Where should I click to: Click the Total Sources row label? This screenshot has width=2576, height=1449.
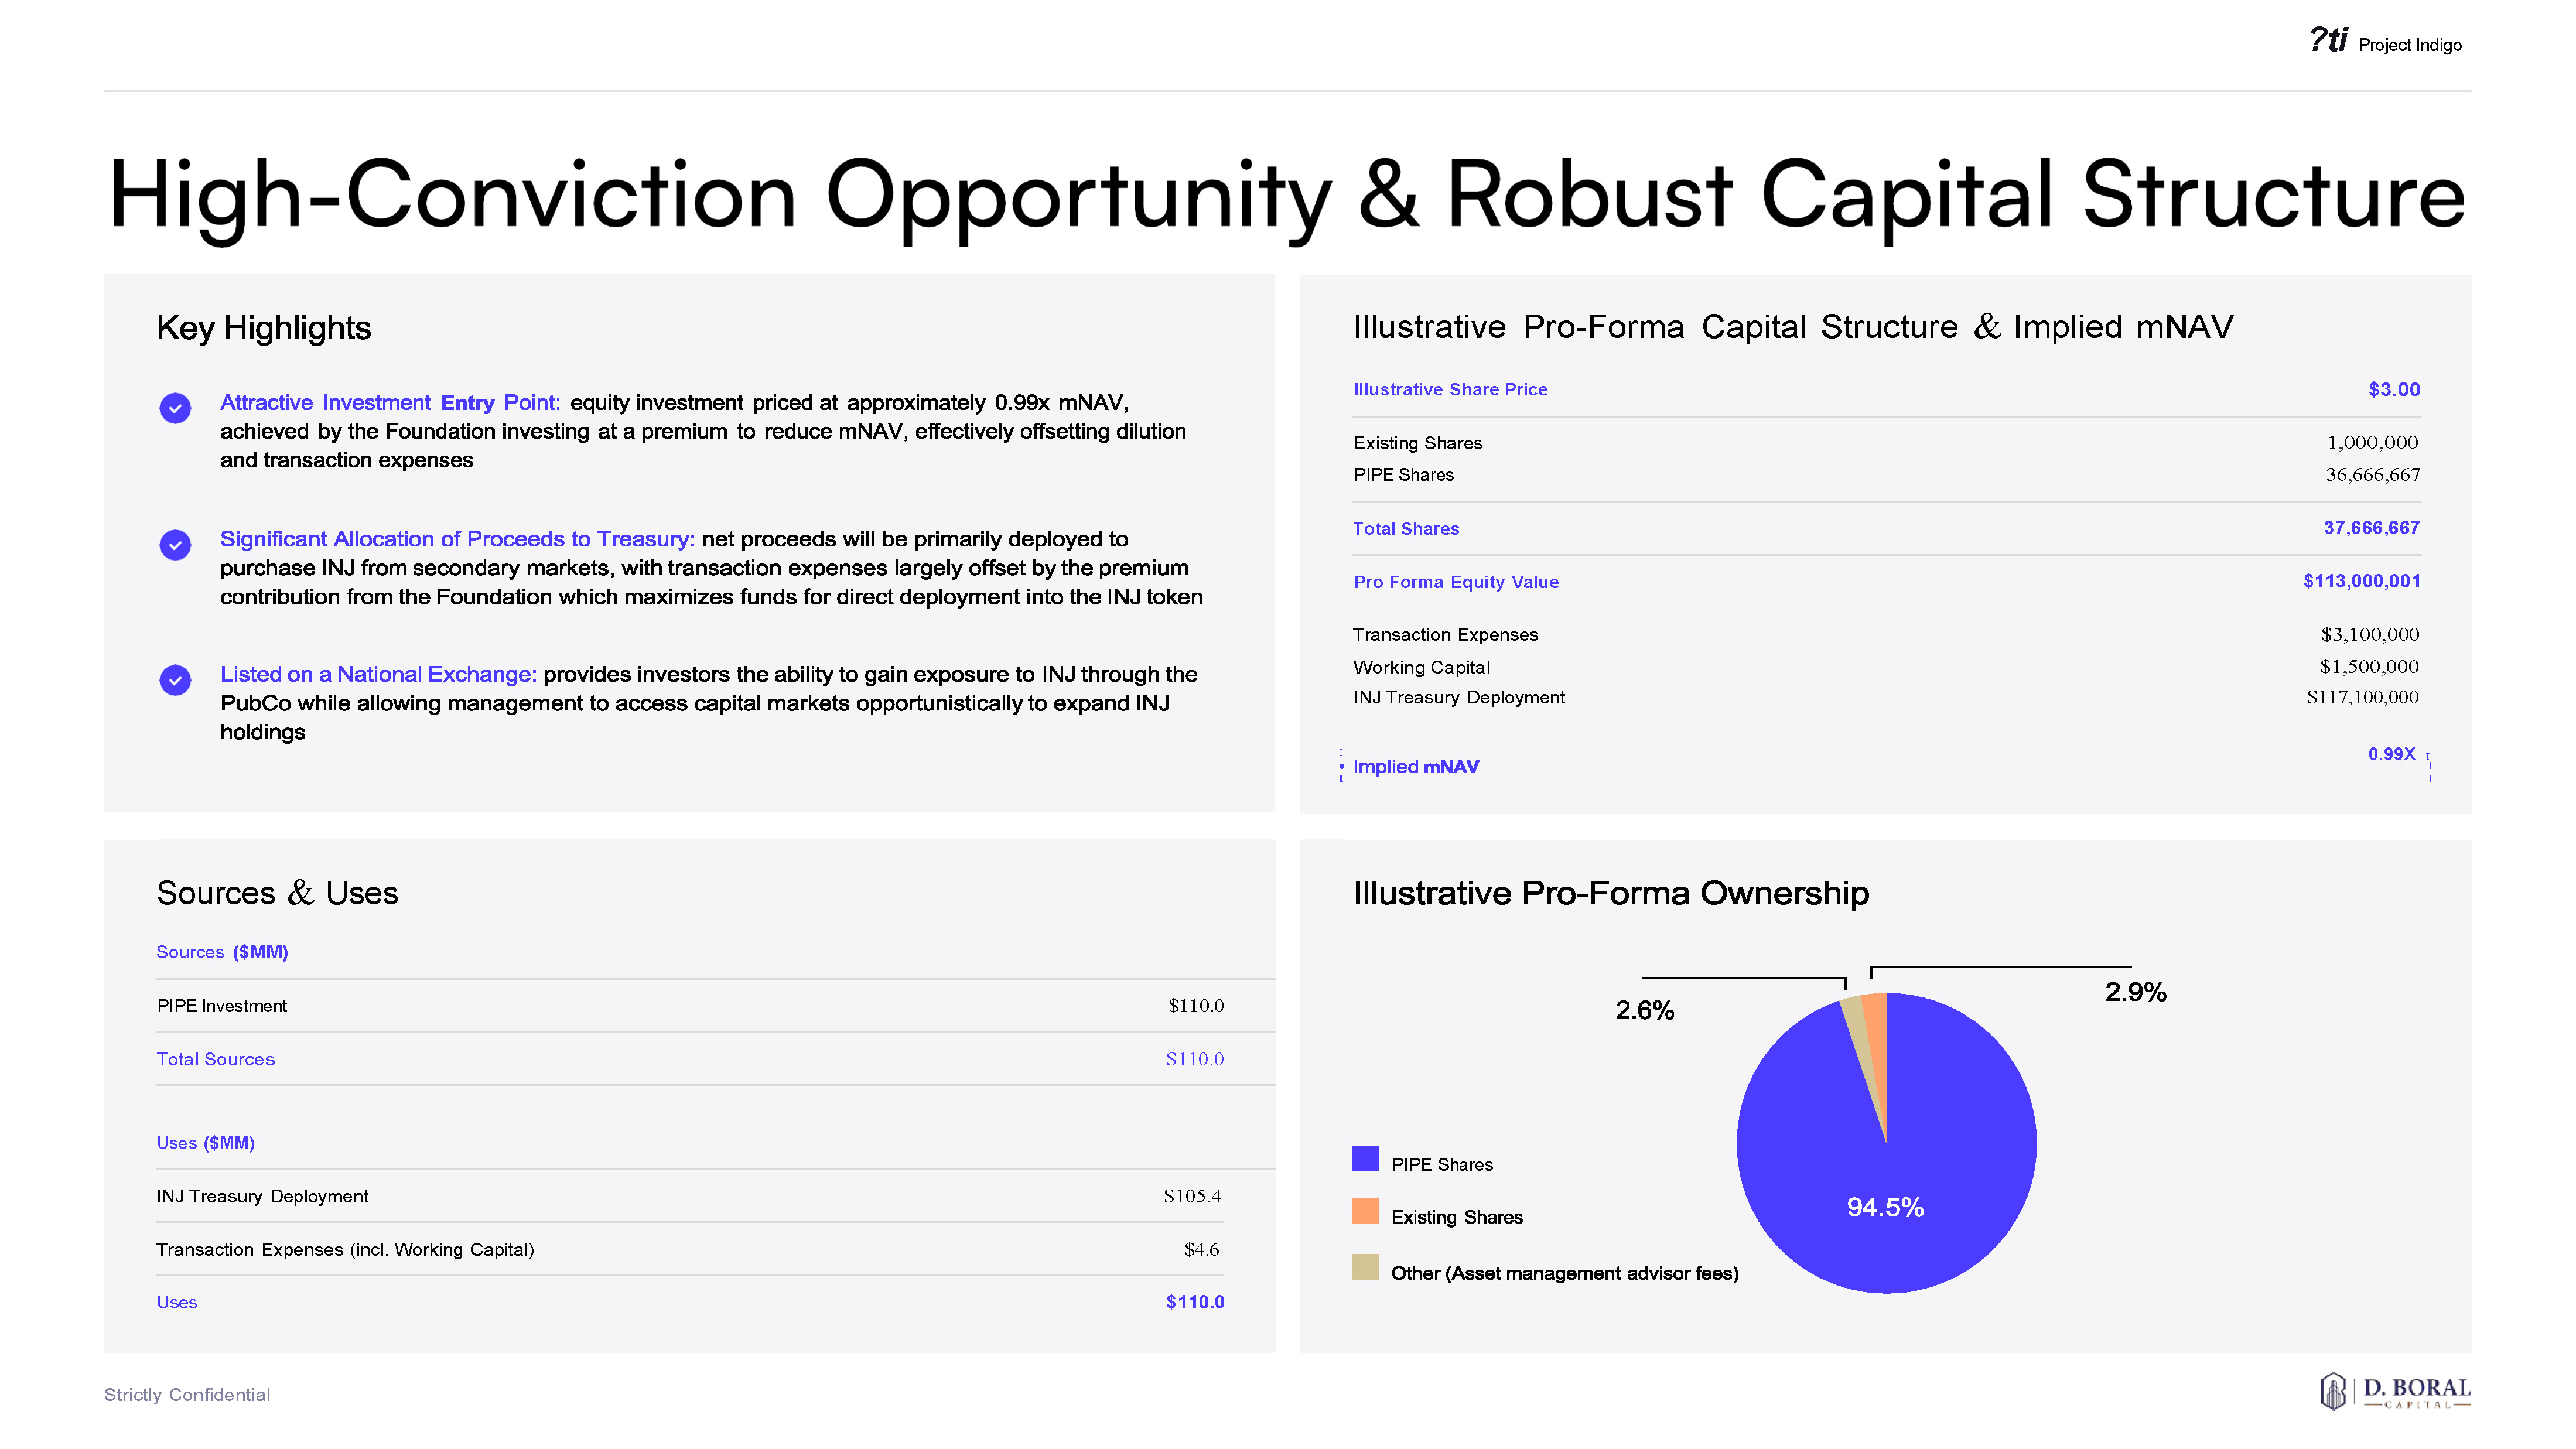(x=215, y=1059)
